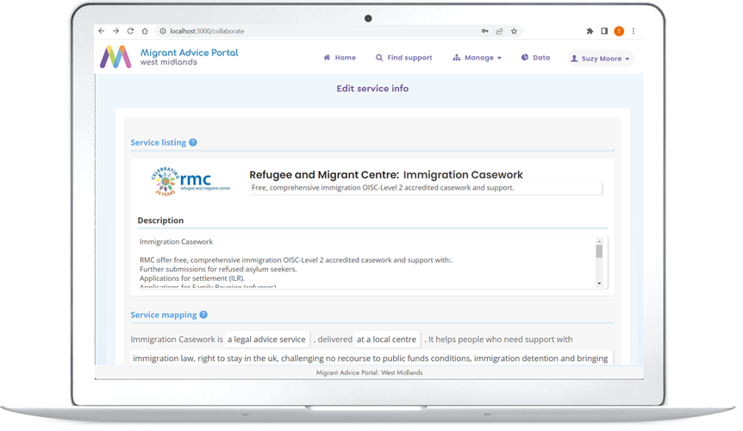Click the Description scrollbar down arrow
Viewport: 743px width, 431px height.
(x=599, y=284)
